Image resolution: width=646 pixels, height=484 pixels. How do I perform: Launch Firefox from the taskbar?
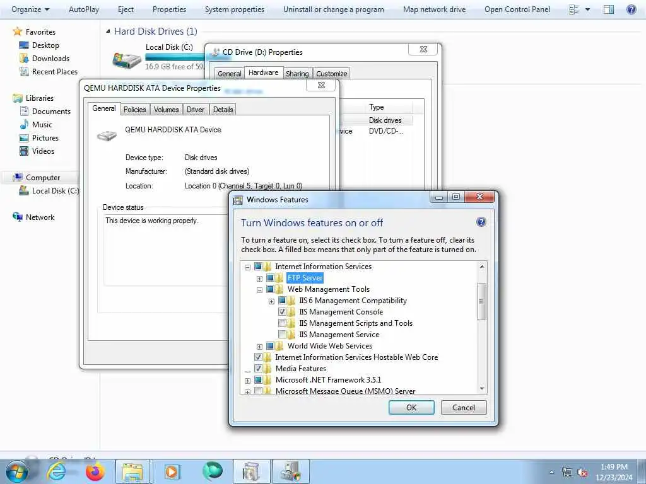click(95, 471)
